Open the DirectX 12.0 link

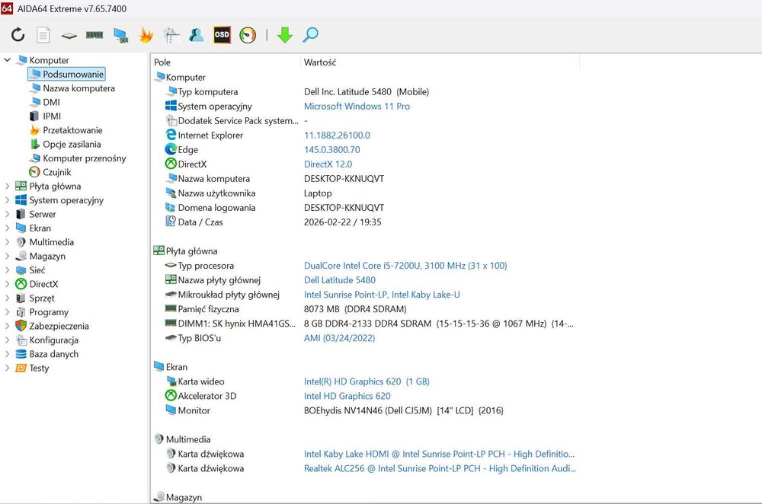pos(328,164)
